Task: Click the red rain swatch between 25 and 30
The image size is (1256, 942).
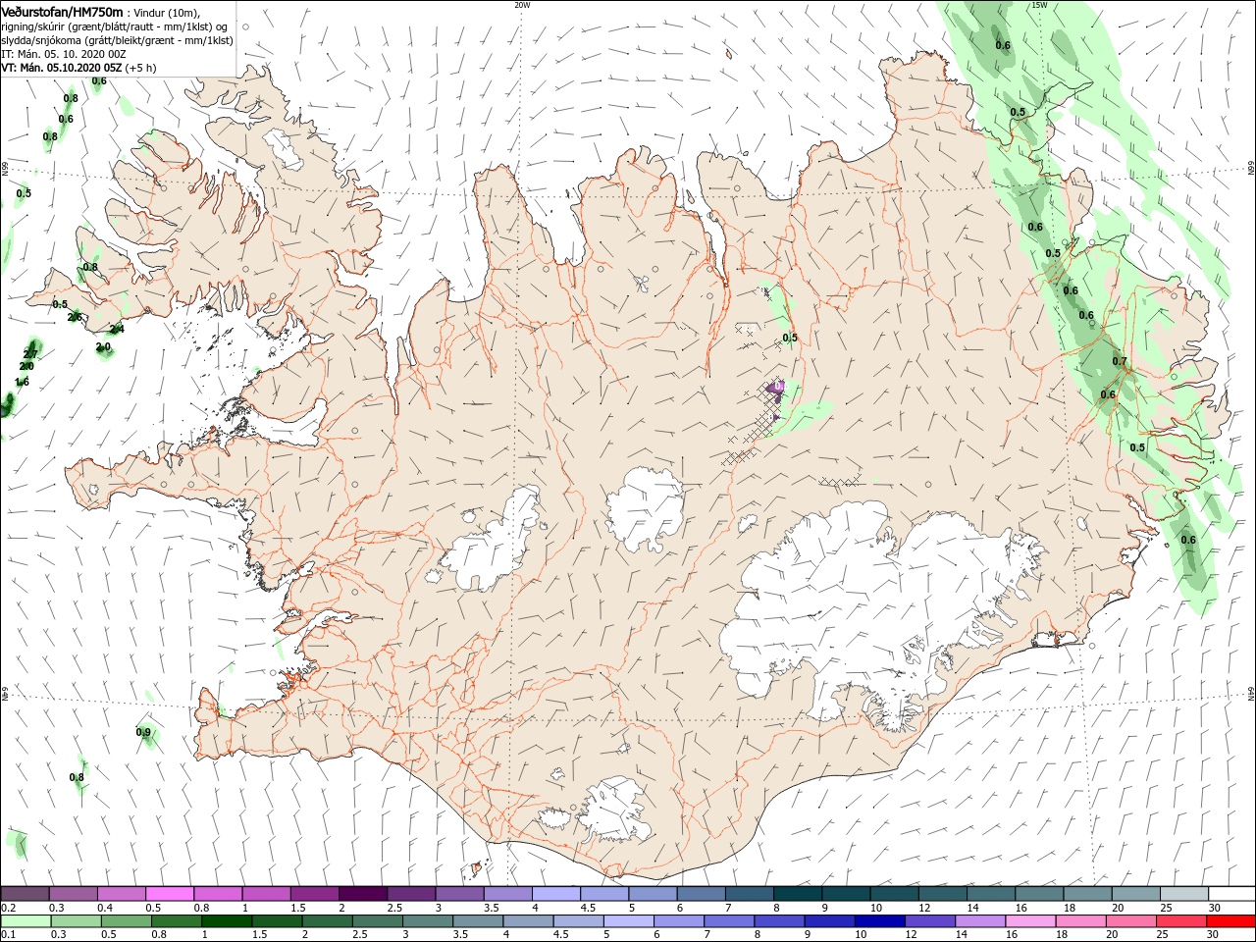Action: 1181,921
